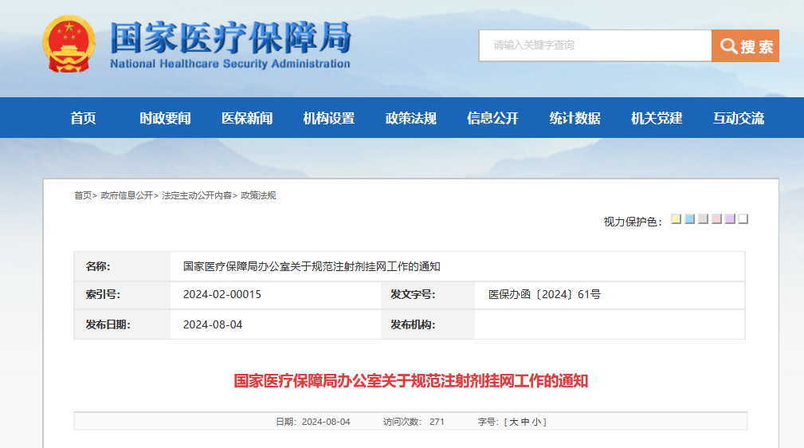The image size is (804, 448).
Task: Set font size to 小
Action: (536, 422)
